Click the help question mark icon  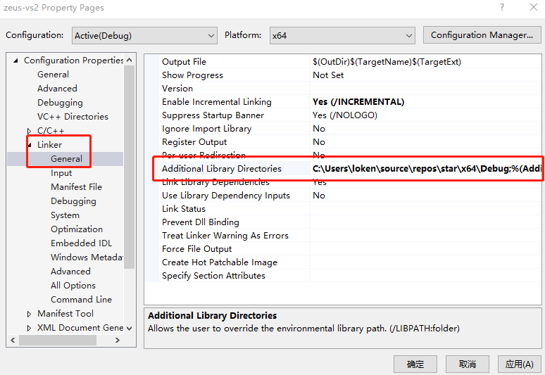[502, 8]
